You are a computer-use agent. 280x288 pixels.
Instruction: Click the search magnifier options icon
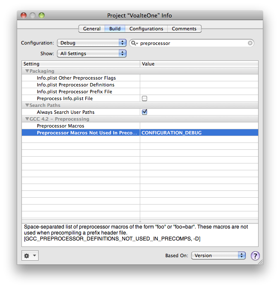tap(134, 43)
